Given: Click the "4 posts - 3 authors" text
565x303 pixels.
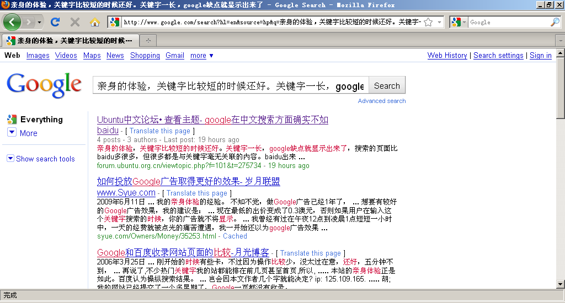Looking at the screenshot, I should tap(127, 139).
